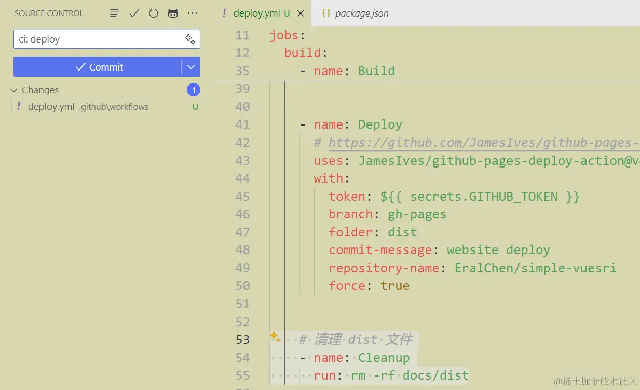This screenshot has height=390, width=640.
Task: Click the U marker on deploy.yml tab
Action: (287, 13)
